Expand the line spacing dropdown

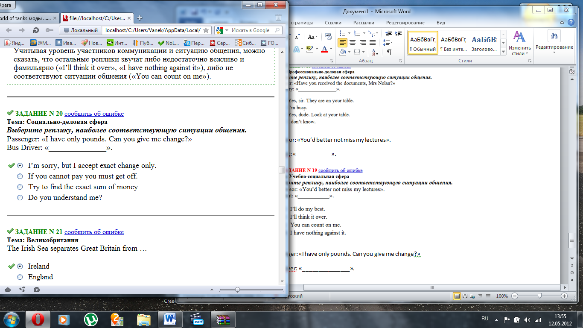[391, 42]
